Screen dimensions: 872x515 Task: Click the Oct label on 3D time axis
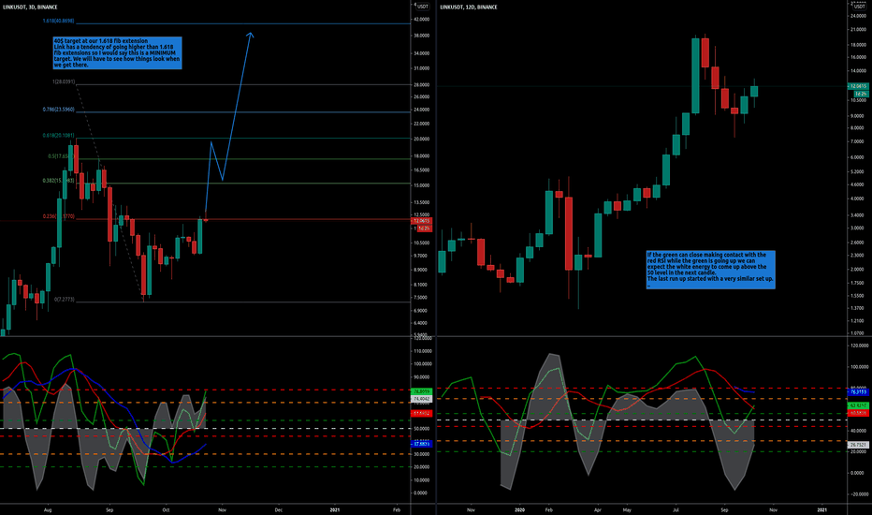(166, 509)
